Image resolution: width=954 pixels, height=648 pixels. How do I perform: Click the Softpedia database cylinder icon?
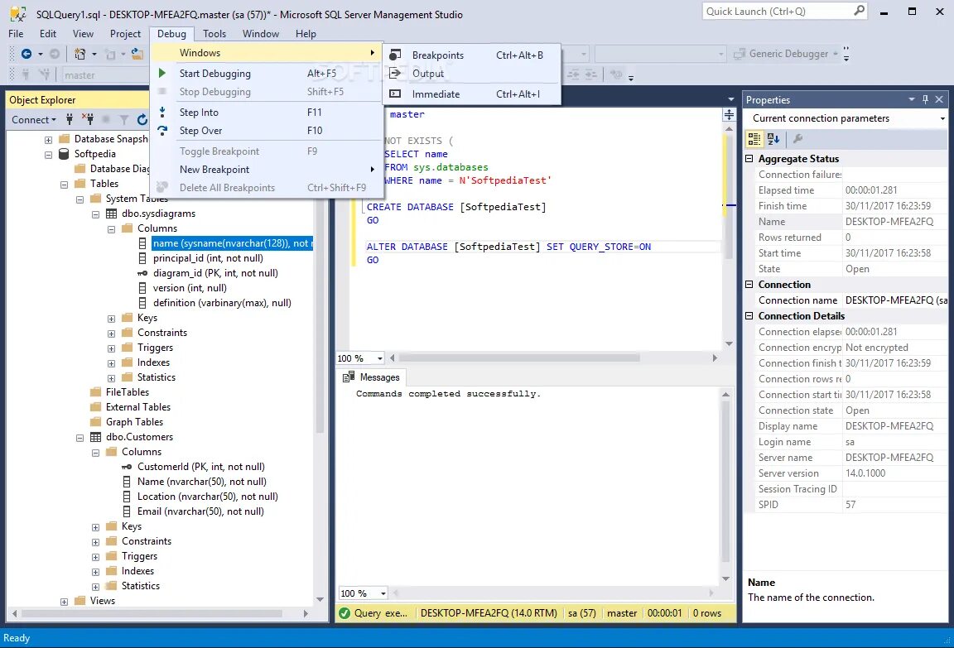pos(64,153)
